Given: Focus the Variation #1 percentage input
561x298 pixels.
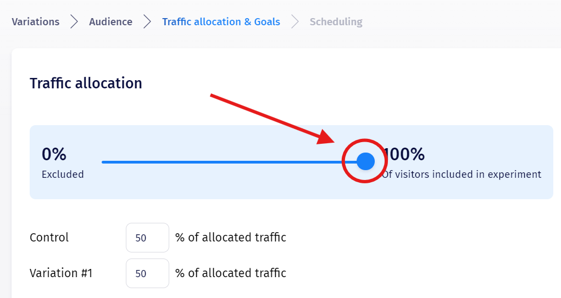Looking at the screenshot, I should coord(147,273).
